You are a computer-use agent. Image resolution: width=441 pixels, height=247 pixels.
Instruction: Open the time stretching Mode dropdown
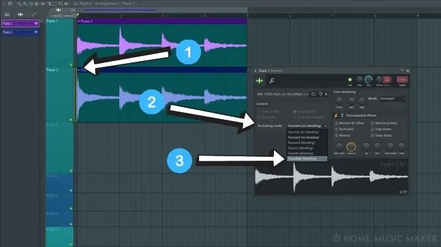(x=392, y=99)
